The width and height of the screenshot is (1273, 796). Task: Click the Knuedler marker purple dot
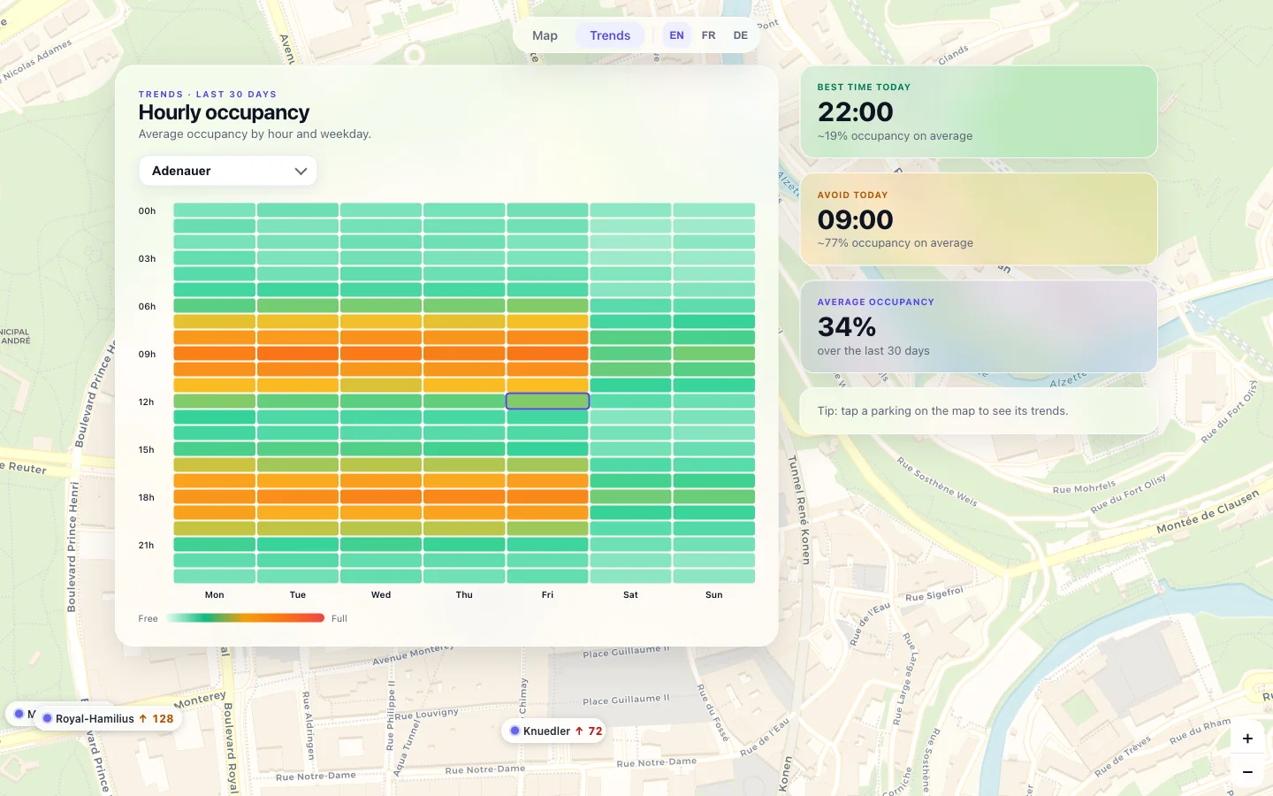(515, 731)
